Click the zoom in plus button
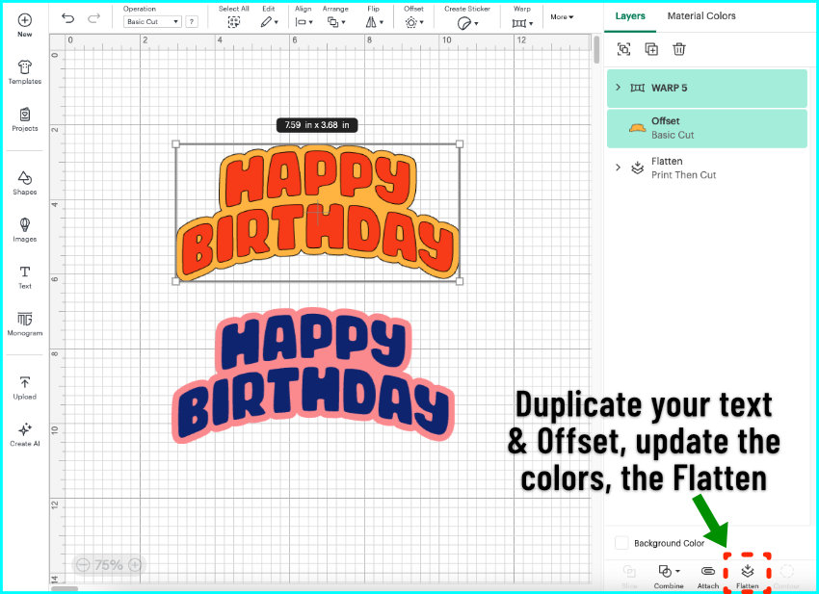The width and height of the screenshot is (819, 594). click(135, 565)
